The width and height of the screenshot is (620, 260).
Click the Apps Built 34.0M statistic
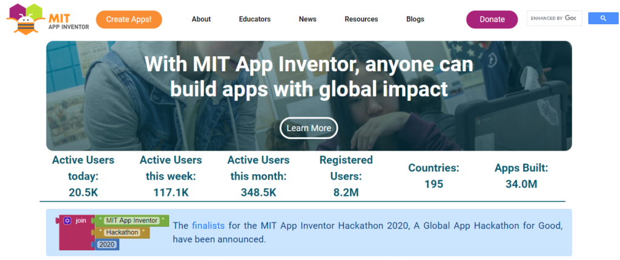(521, 176)
